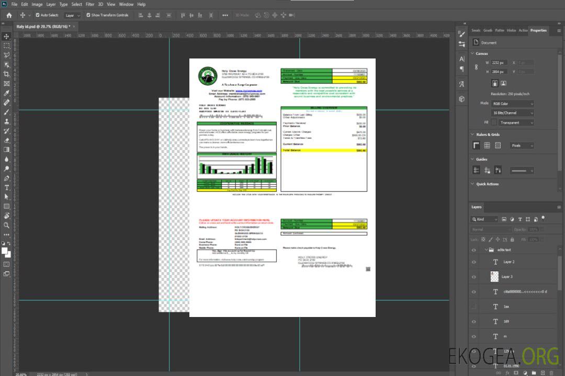Hide the Layer 3 layer

(x=473, y=277)
